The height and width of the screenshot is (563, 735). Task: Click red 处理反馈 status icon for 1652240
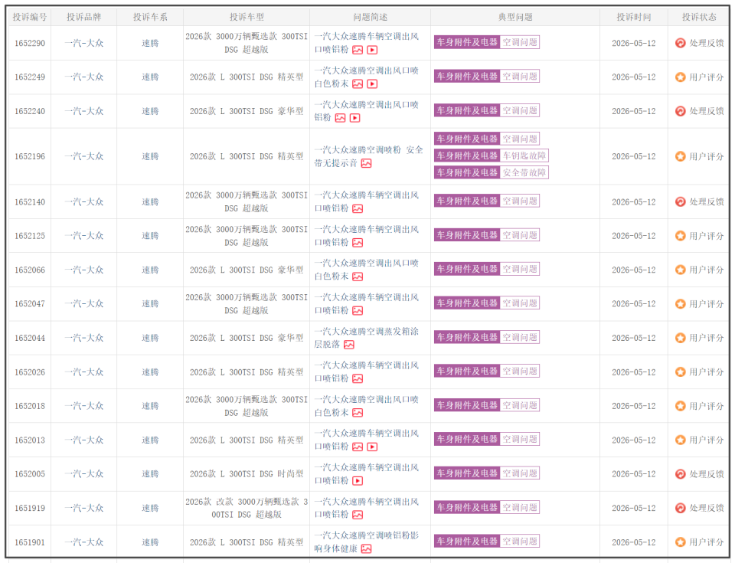click(x=680, y=111)
